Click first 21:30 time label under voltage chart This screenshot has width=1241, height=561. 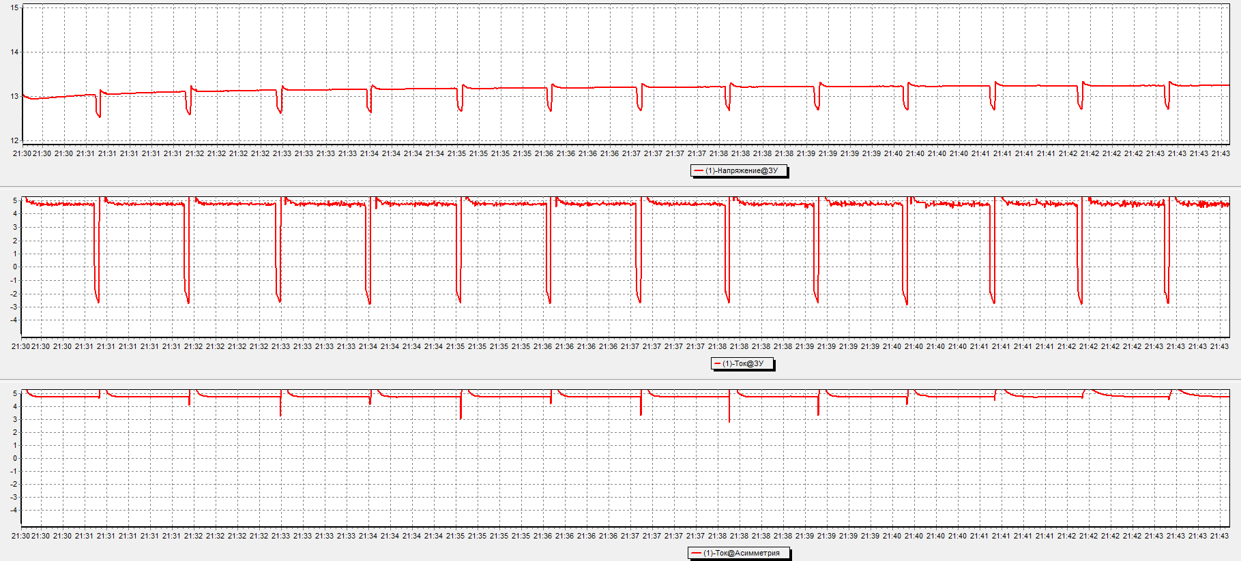point(22,153)
